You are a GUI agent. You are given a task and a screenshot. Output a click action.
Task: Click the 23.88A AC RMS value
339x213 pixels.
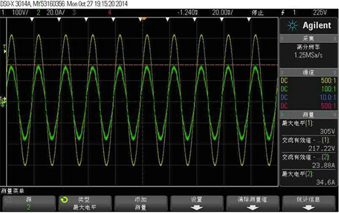point(323,166)
